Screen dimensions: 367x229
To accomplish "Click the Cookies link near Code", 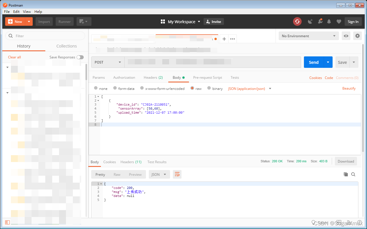I will click(x=315, y=78).
